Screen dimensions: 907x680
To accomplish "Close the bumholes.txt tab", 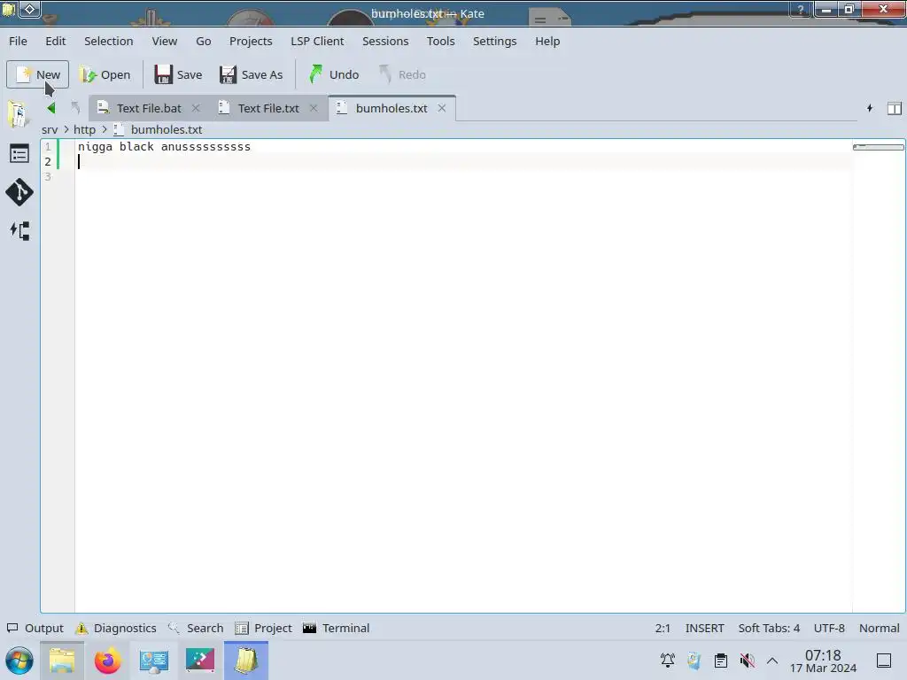I will 442,108.
